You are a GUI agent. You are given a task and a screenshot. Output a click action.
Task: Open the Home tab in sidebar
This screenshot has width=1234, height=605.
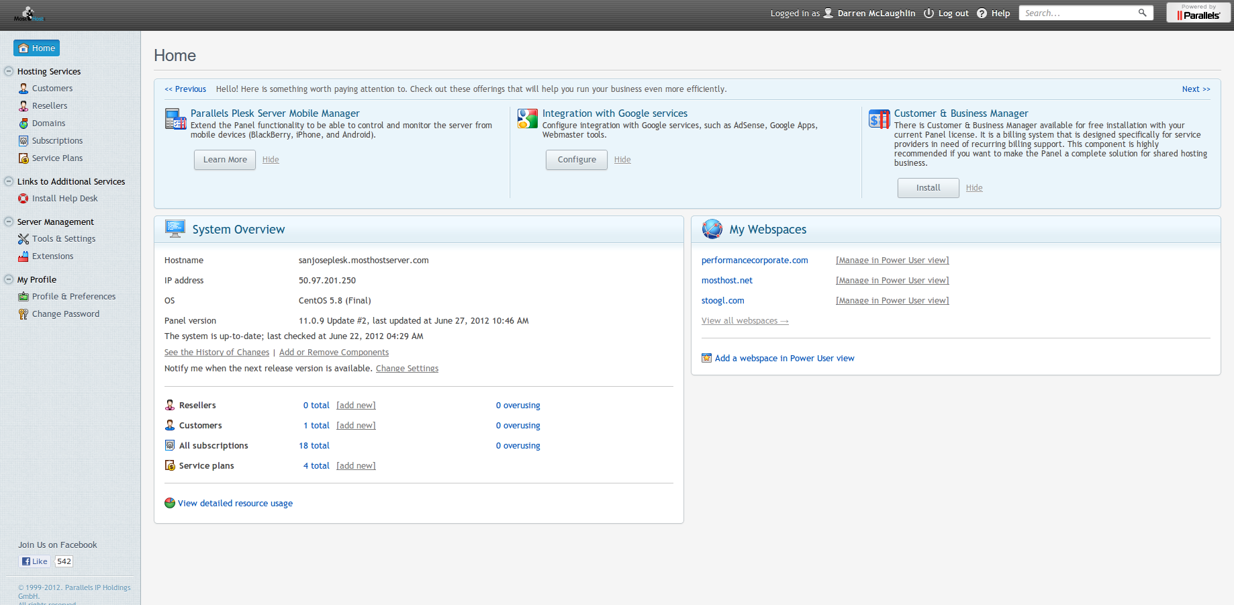[x=37, y=48]
